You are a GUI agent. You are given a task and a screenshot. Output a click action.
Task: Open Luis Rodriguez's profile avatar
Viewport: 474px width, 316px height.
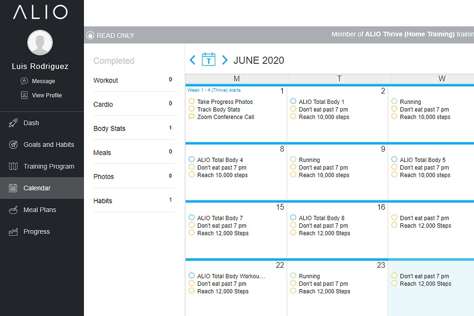click(x=40, y=42)
